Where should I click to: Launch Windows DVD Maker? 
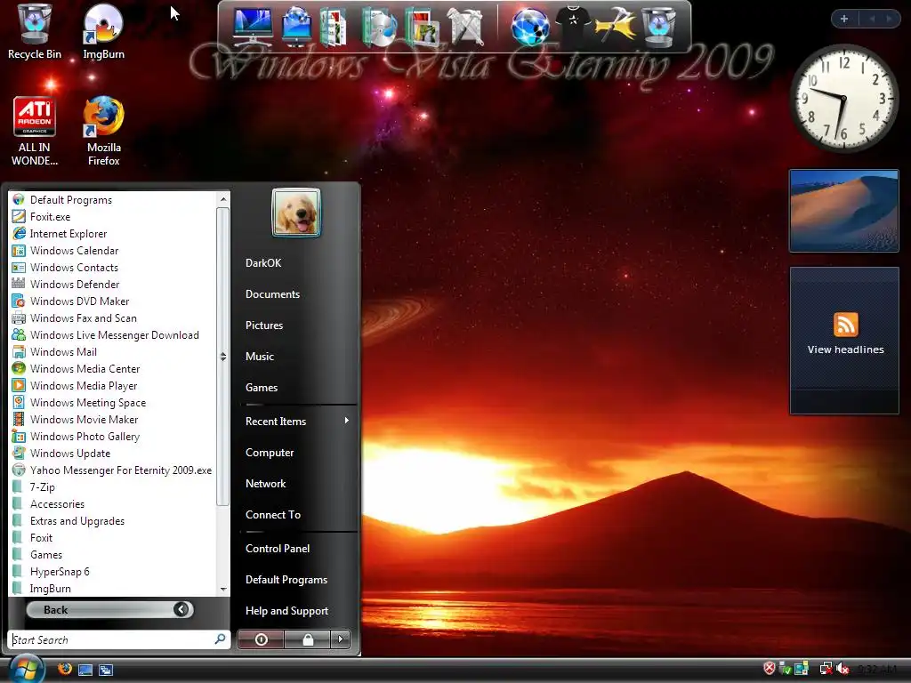113,301
